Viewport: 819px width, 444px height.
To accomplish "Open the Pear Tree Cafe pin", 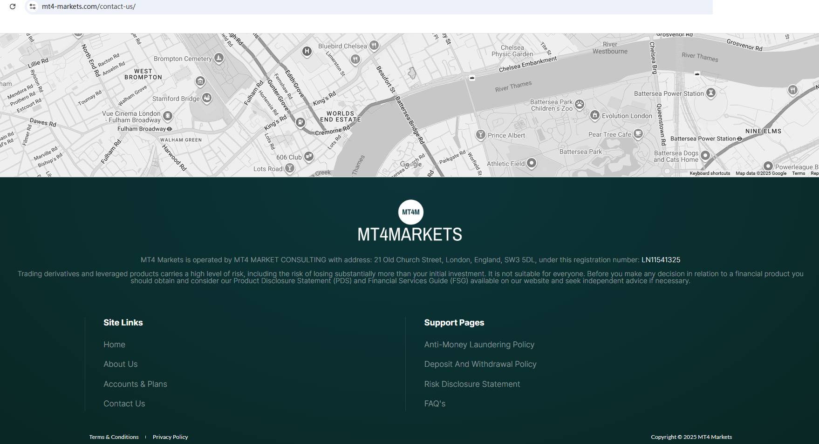I will tap(638, 134).
